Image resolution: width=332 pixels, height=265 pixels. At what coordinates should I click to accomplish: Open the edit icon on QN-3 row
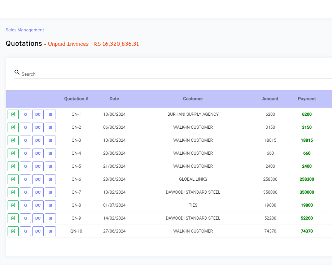(13, 140)
